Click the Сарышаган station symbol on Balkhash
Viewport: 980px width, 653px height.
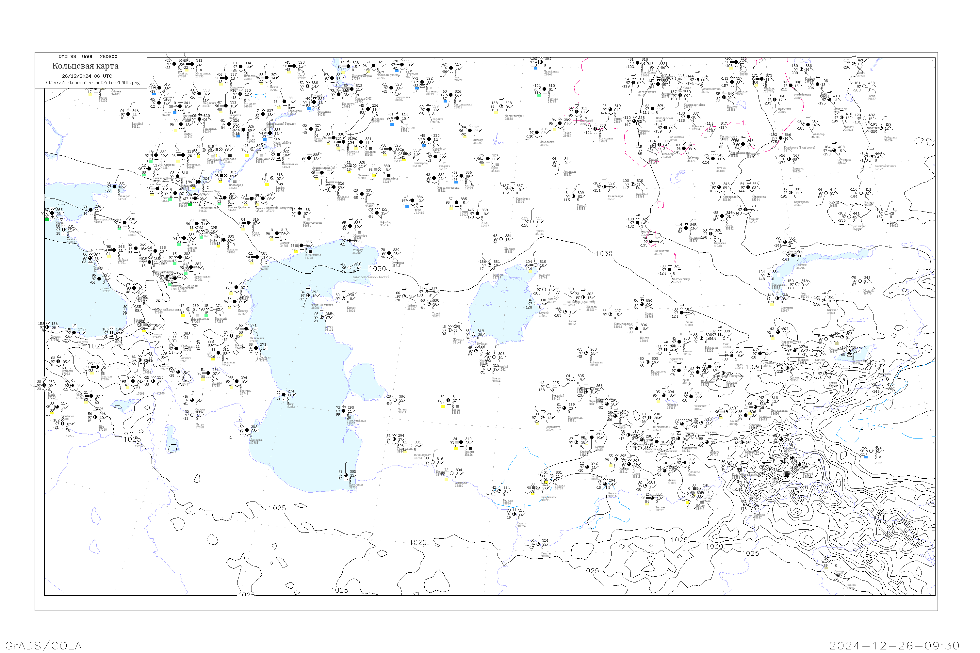(x=769, y=275)
